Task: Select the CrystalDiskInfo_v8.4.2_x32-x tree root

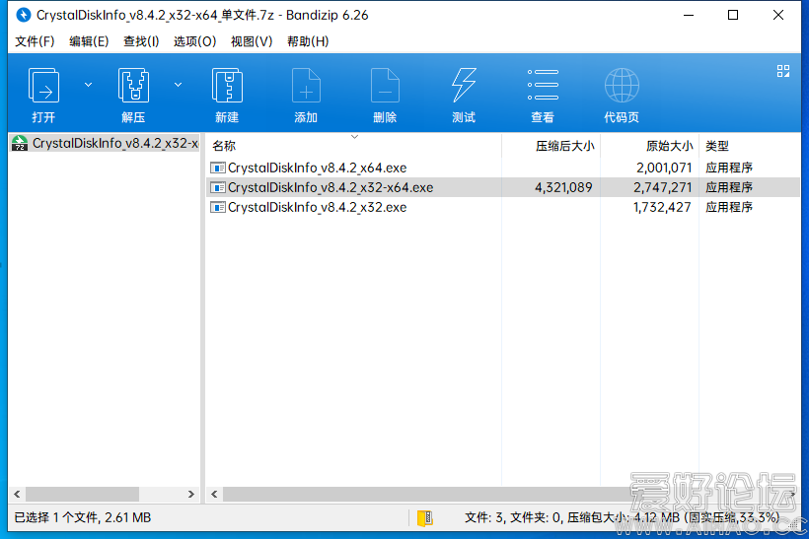Action: (106, 143)
